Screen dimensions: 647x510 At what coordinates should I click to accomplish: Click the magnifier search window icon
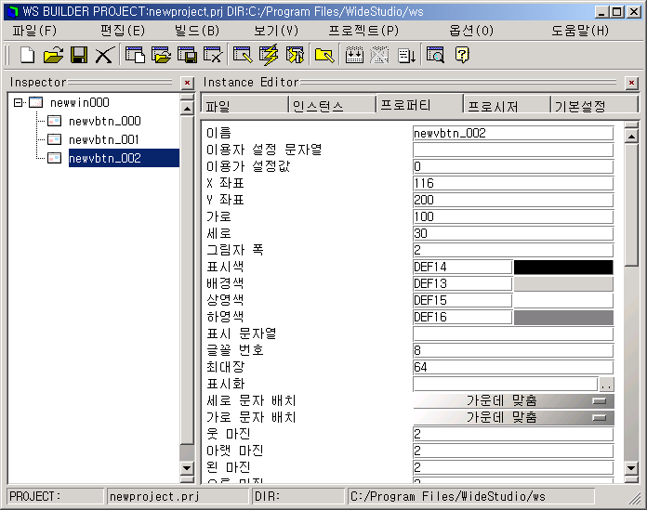(x=435, y=55)
